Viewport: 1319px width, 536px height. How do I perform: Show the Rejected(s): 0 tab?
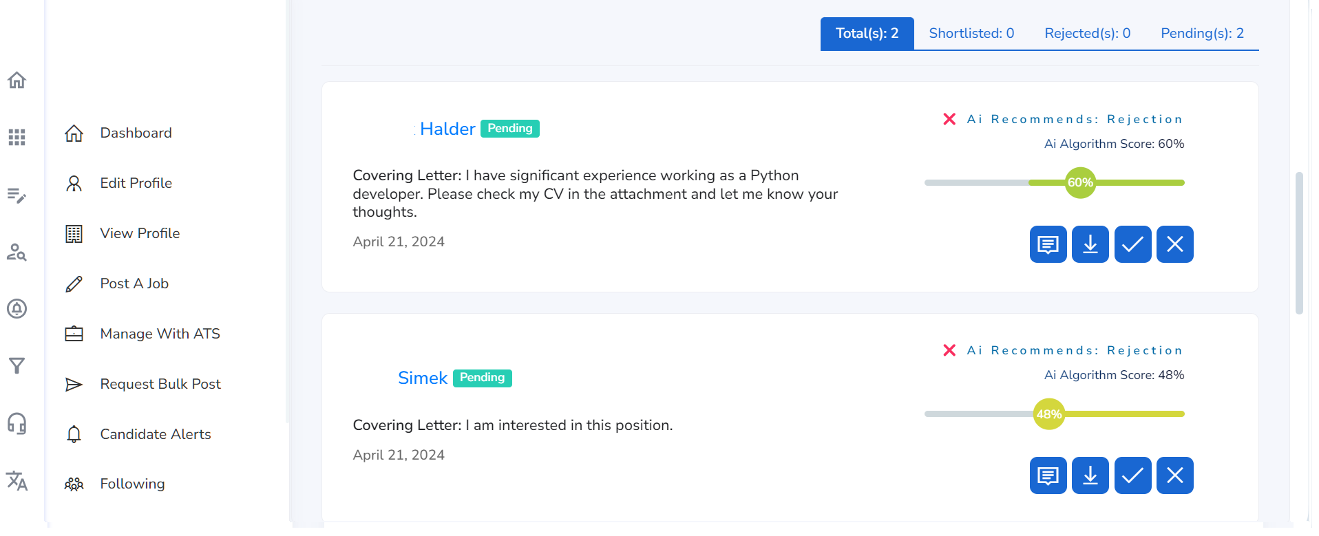(1087, 33)
